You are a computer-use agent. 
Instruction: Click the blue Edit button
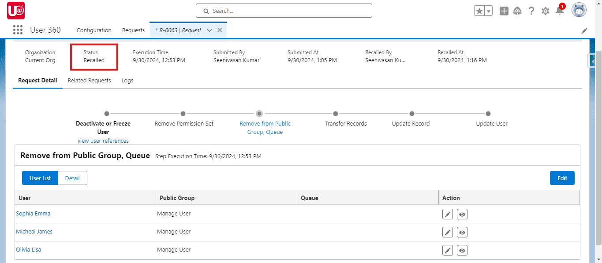pos(562,178)
